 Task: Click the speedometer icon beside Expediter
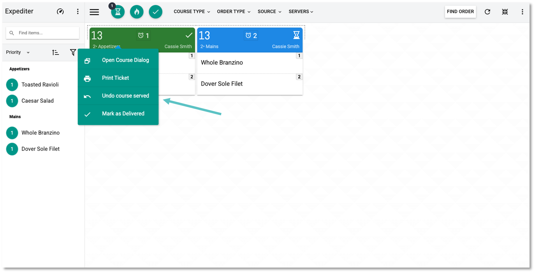[60, 12]
